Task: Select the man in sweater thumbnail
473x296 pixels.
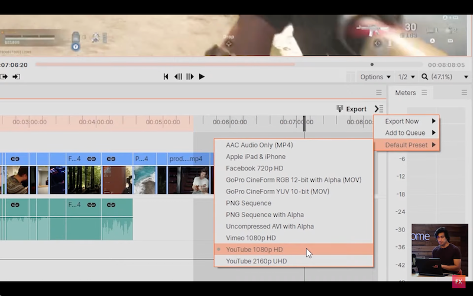Action: pos(18,180)
